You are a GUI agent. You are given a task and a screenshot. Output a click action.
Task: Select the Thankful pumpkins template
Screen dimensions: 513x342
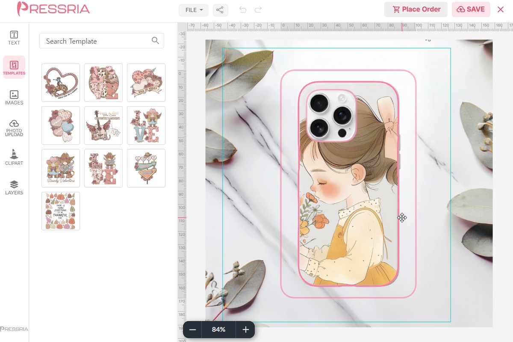61,211
